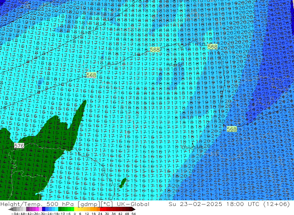
Task: Click the '24' legend value
Action: 100,214
